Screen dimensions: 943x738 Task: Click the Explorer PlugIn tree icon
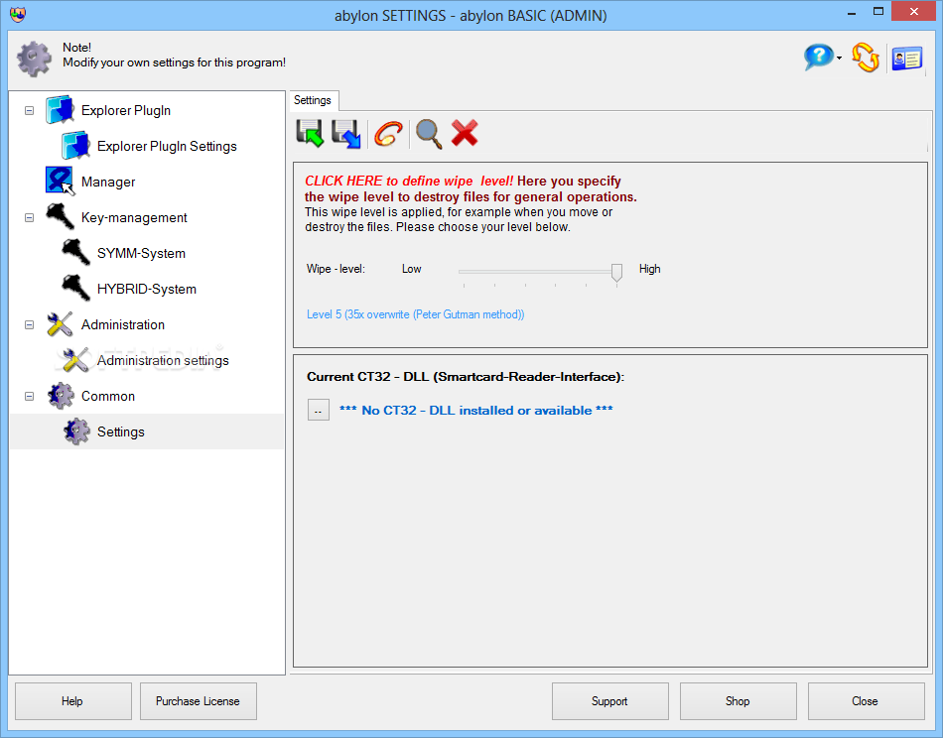(60, 110)
